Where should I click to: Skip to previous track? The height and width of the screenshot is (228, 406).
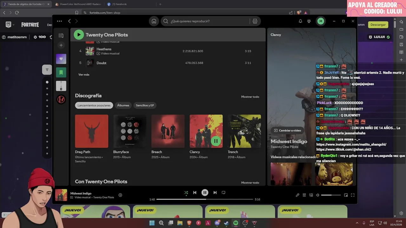click(x=195, y=193)
